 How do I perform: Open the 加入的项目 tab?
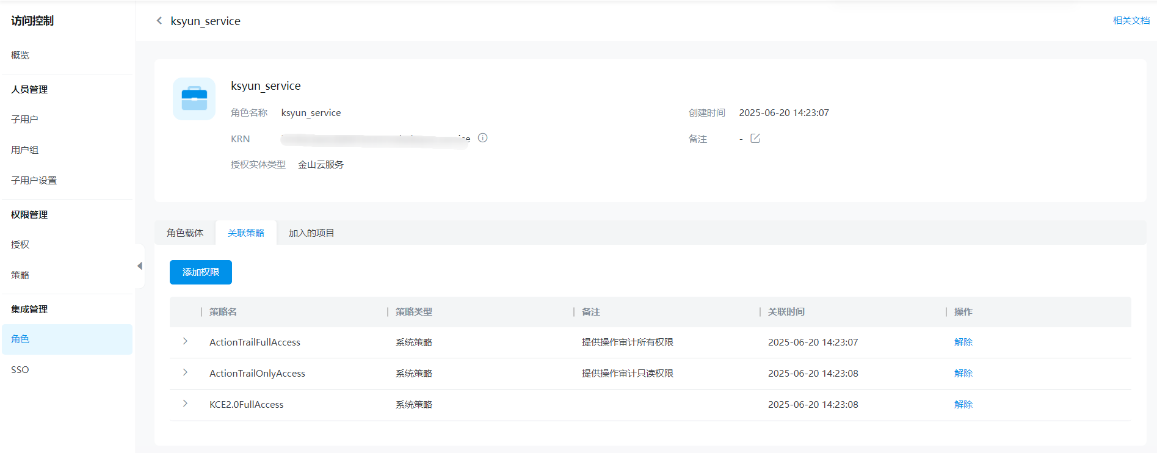pyautogui.click(x=311, y=233)
